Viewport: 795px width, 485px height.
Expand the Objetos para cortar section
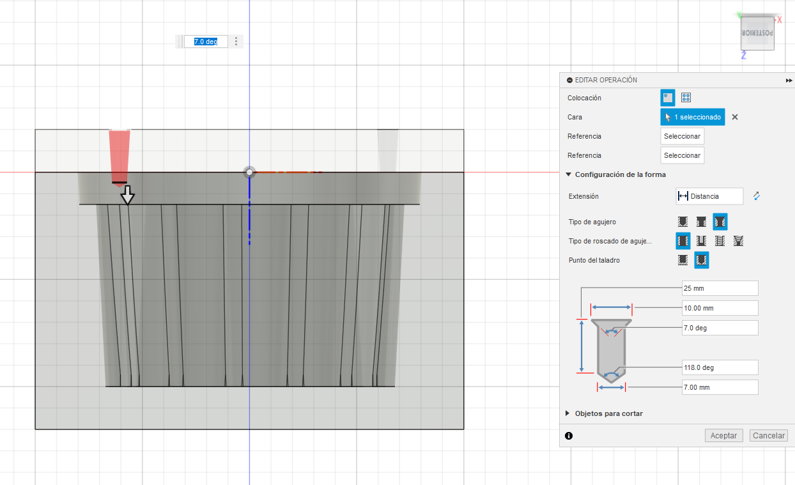(x=567, y=413)
